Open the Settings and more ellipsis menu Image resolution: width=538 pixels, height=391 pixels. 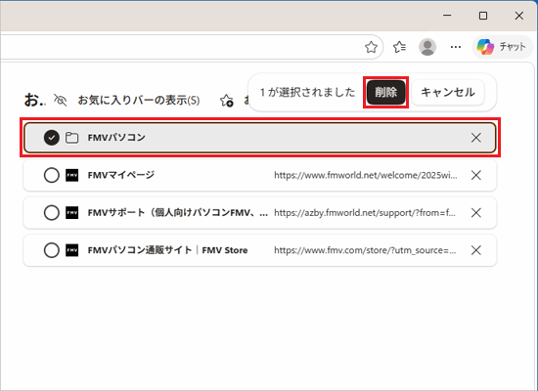point(456,47)
